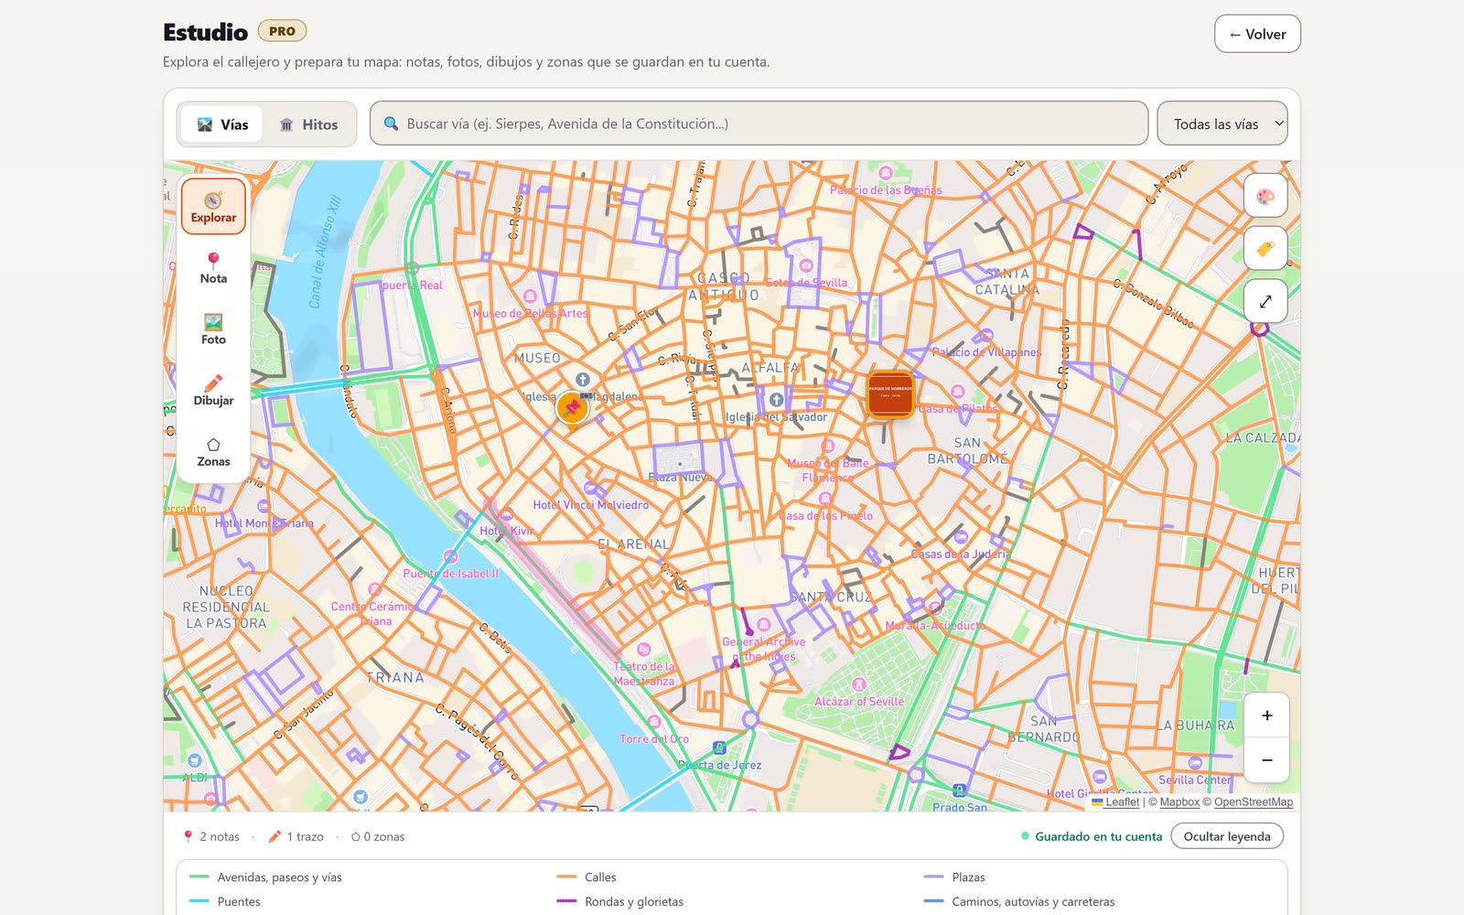Open the color palette map style button
This screenshot has width=1464, height=915.
[1265, 196]
